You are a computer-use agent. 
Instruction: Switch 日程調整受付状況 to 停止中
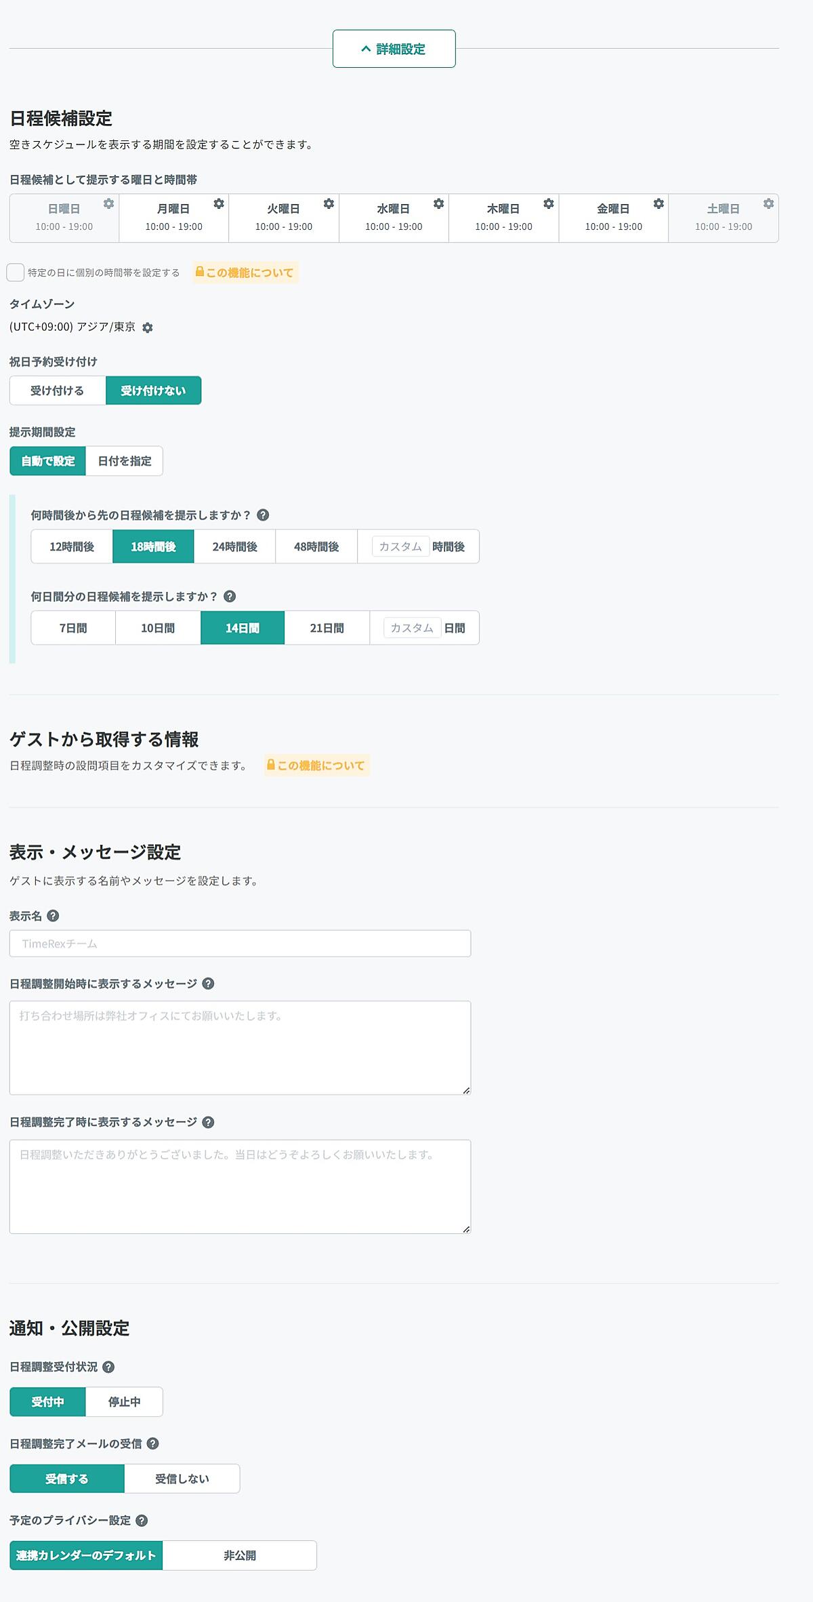coord(124,1401)
